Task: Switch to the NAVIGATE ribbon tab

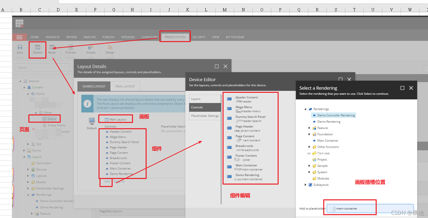Action: click(x=53, y=37)
